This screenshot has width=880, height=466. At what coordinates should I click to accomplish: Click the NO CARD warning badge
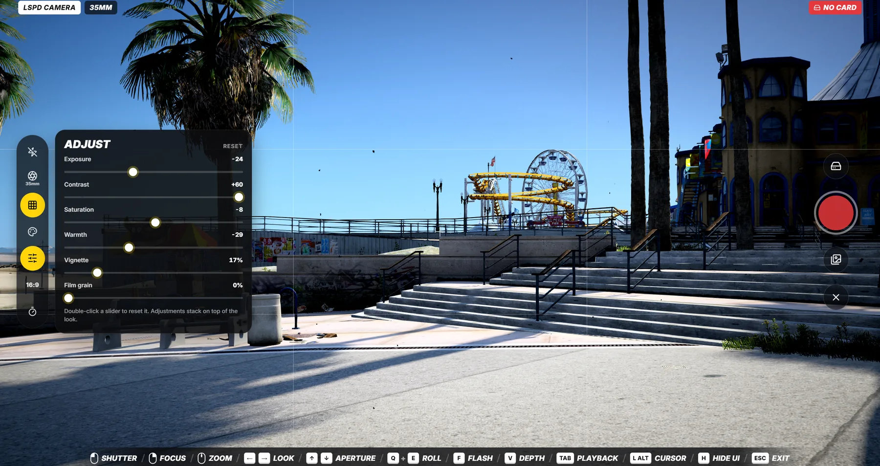tap(835, 7)
